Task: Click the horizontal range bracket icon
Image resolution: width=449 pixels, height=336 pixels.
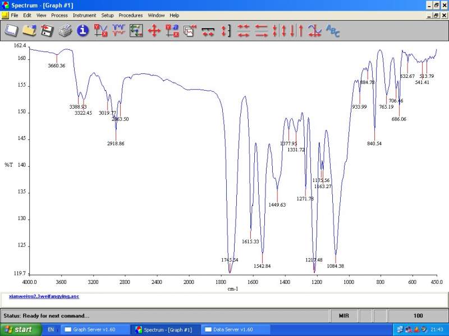Action: click(x=208, y=31)
